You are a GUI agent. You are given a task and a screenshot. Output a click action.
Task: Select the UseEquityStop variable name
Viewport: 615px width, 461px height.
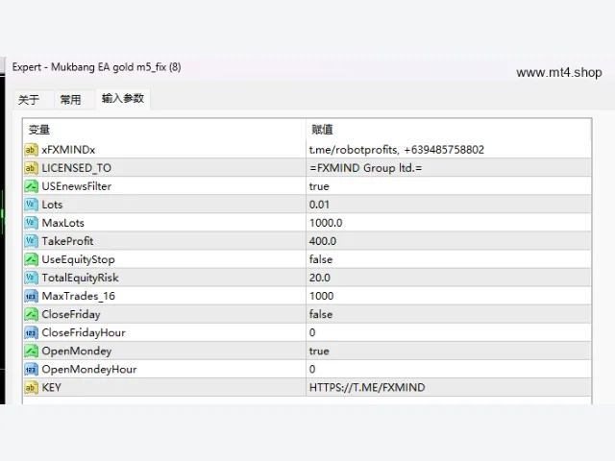pyautogui.click(x=79, y=259)
